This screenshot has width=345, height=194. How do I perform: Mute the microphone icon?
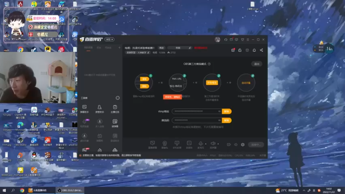pos(201,144)
